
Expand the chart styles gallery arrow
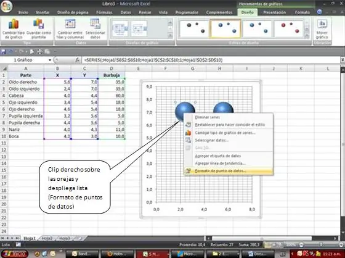coord(307,36)
